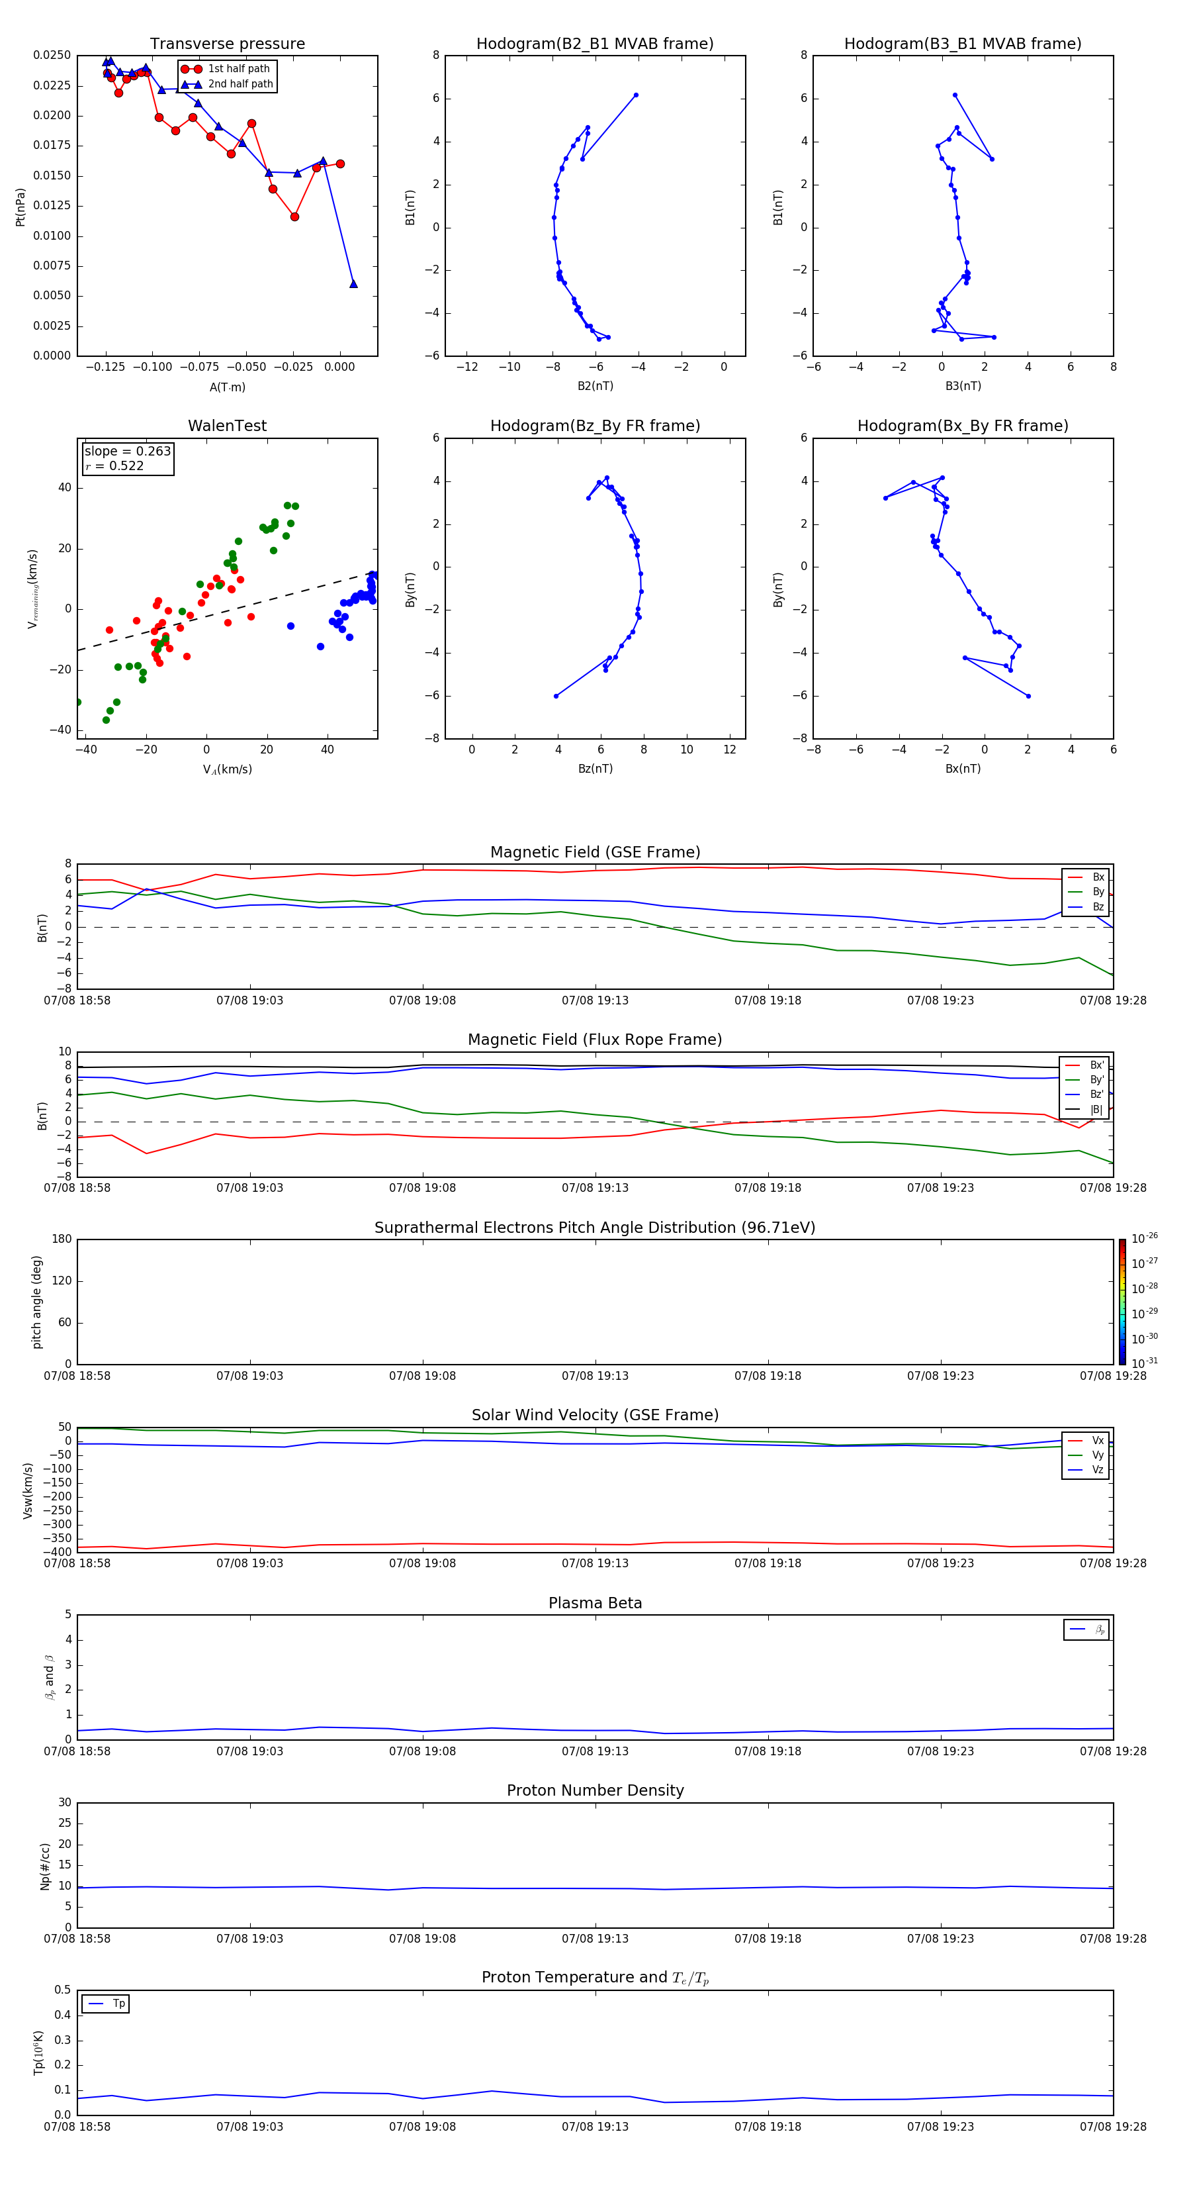
Task: Click the "Bx'" entry in Flux Rope legend
Action: [1085, 1065]
